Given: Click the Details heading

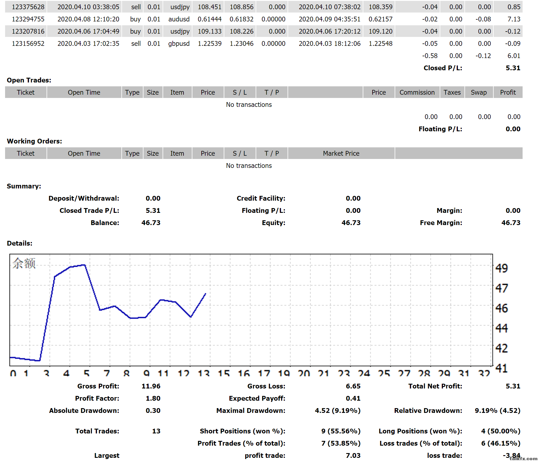Looking at the screenshot, I should 20,243.
